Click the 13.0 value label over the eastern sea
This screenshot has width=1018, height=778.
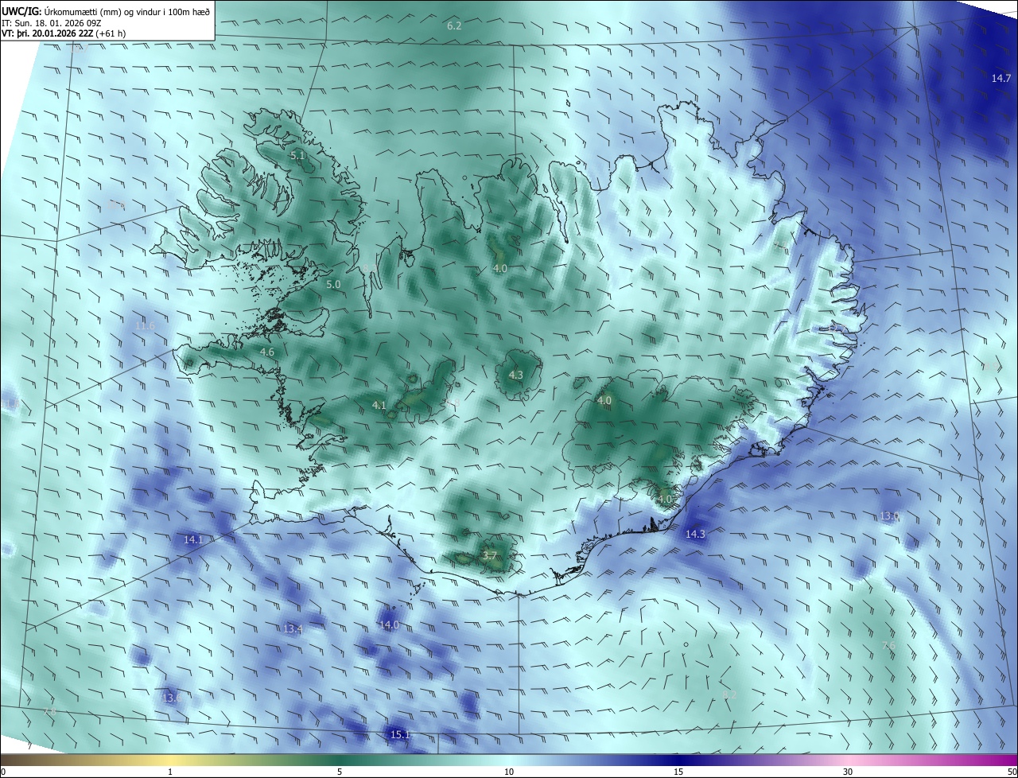coord(889,516)
